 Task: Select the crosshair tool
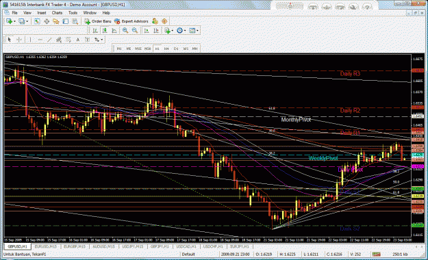pos(19,40)
